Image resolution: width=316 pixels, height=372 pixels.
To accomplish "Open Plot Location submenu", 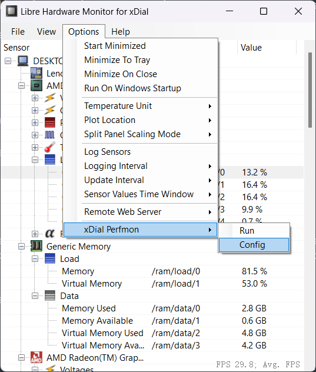I will 141,120.
